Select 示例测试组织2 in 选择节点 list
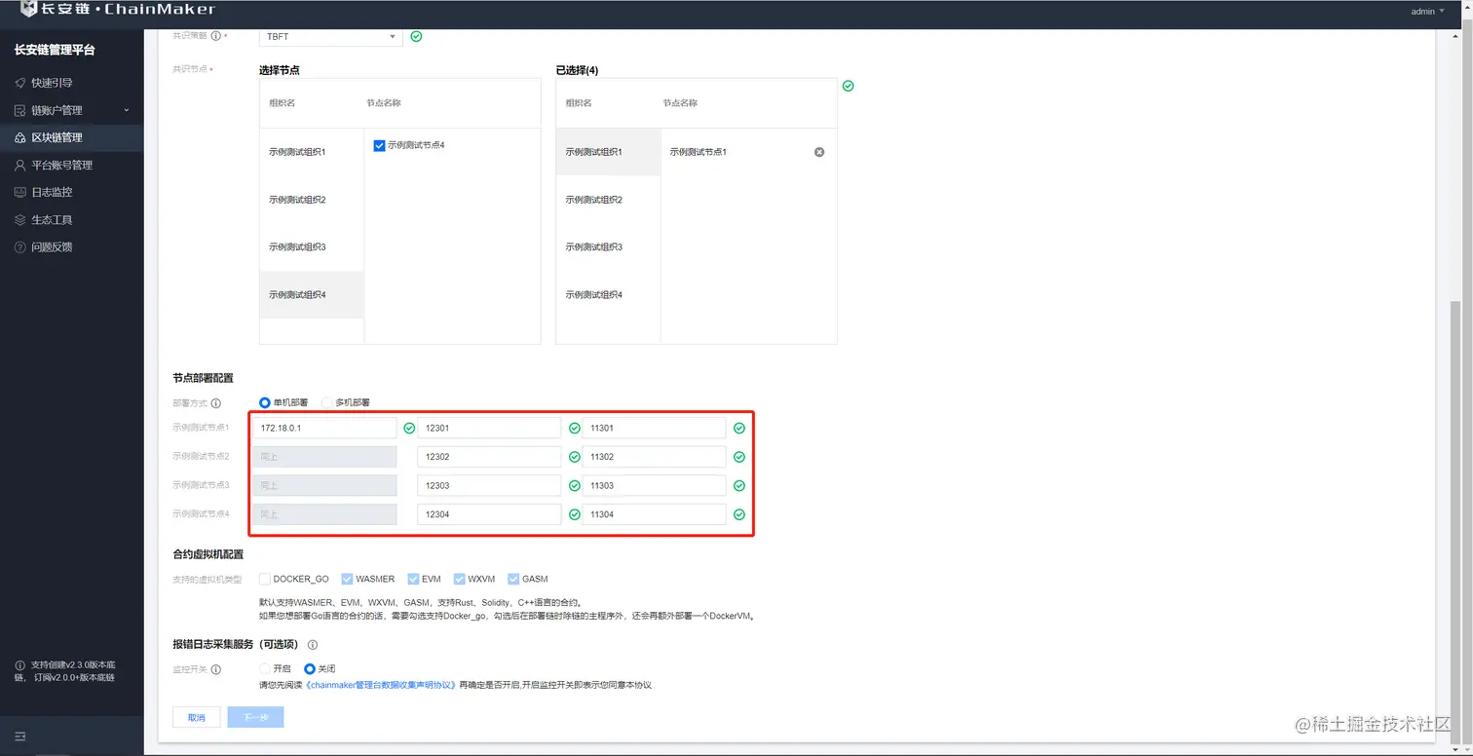 (x=312, y=200)
